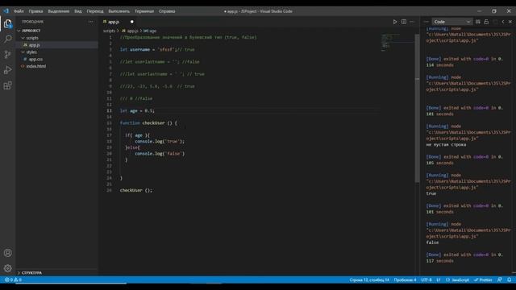Click the editor vertical scrollbar

(x=418, y=109)
